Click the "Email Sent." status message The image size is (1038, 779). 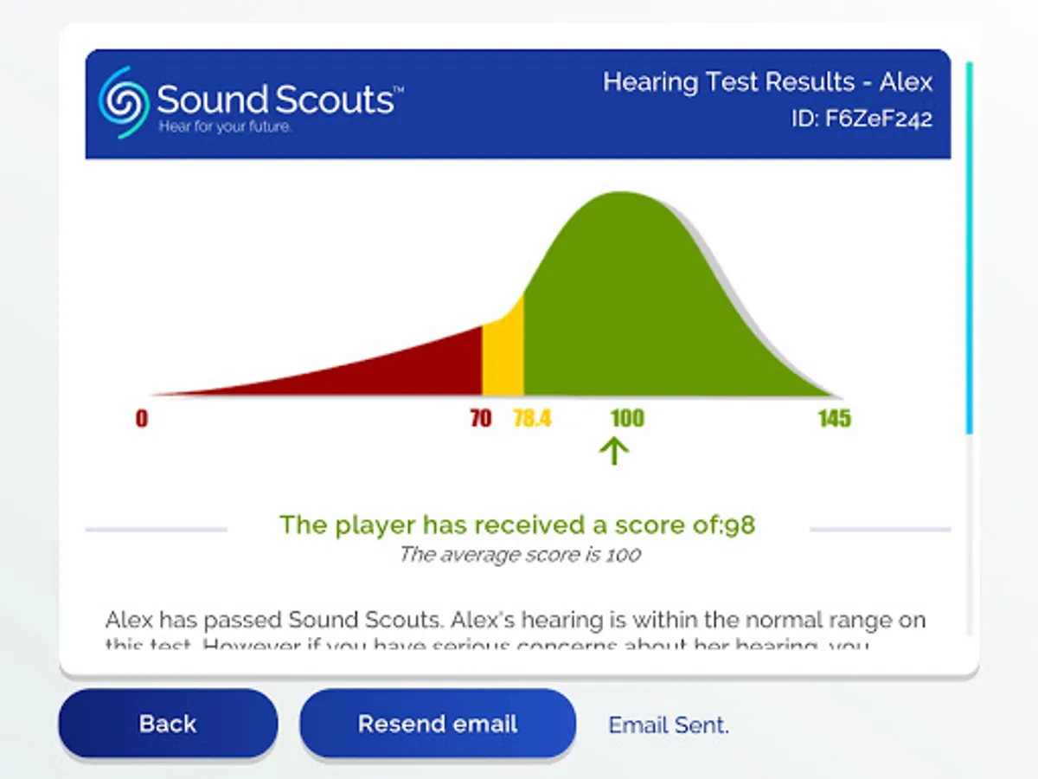coord(669,724)
